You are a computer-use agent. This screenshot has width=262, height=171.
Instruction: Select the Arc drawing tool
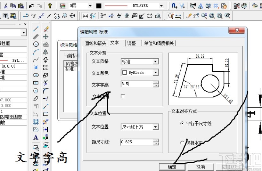click(x=36, y=52)
